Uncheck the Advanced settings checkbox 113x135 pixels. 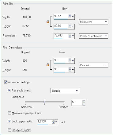coord(6,82)
